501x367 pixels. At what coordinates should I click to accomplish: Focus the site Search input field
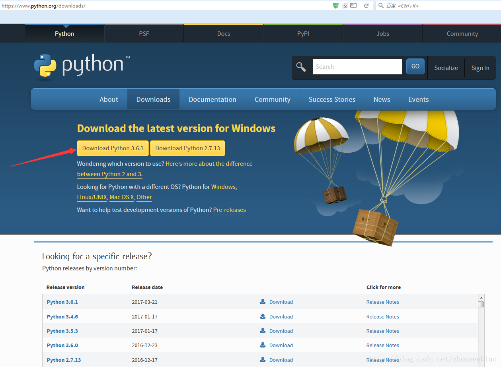357,67
